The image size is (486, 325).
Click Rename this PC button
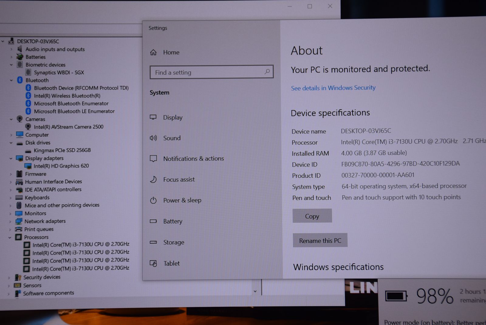tap(320, 241)
